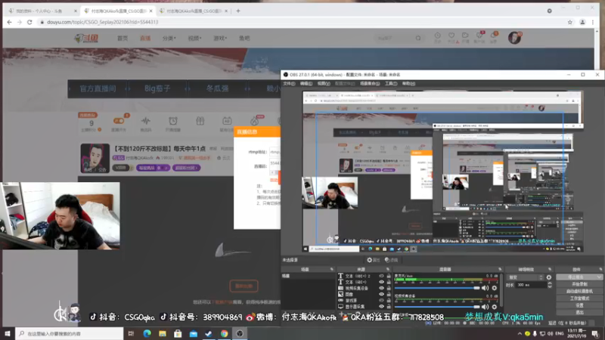
Task: Click the Douyu logo in site header
Action: tap(86, 39)
